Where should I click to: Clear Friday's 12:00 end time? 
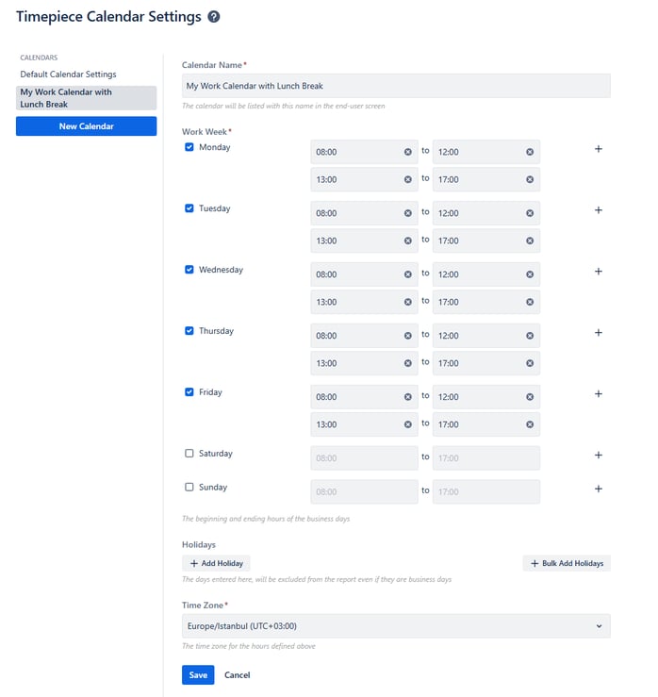click(530, 397)
